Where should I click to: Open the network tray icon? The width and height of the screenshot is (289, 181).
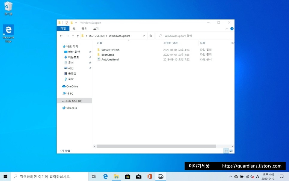(247, 177)
